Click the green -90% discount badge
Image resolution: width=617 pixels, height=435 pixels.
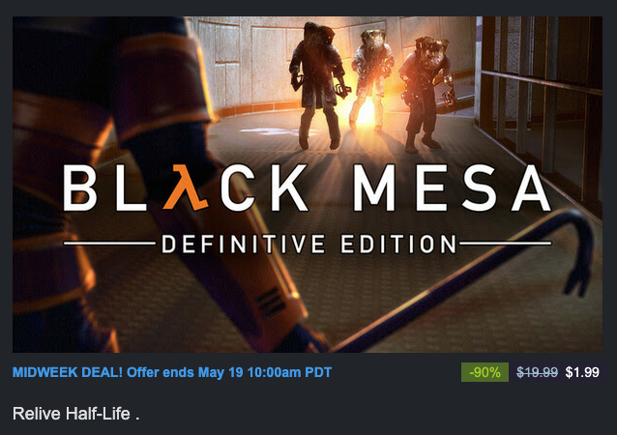tap(485, 372)
